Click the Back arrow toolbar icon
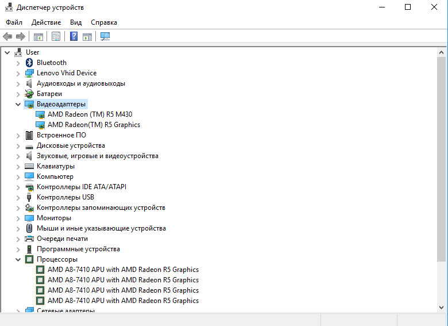 tap(7, 36)
